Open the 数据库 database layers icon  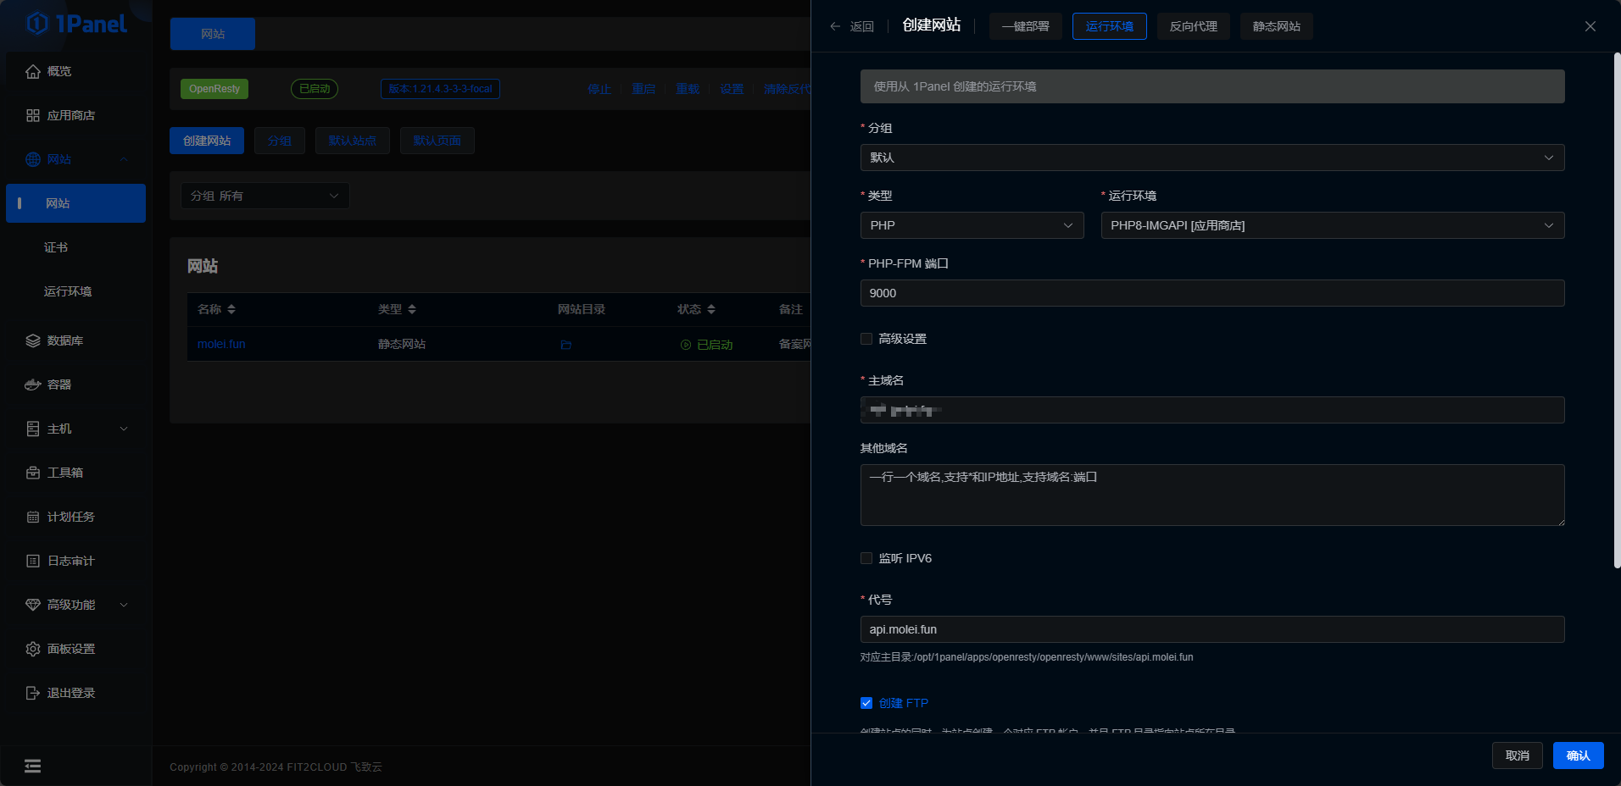point(33,340)
